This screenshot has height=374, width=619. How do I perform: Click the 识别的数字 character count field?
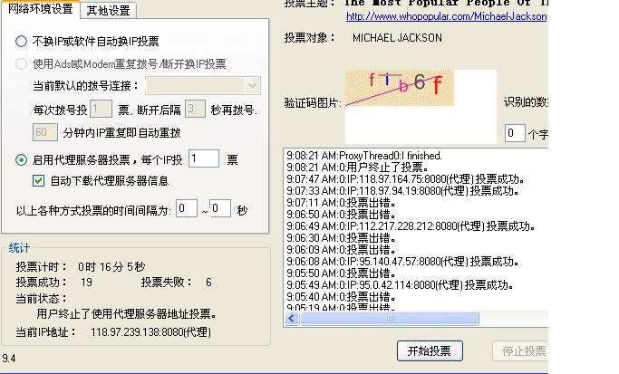click(515, 134)
